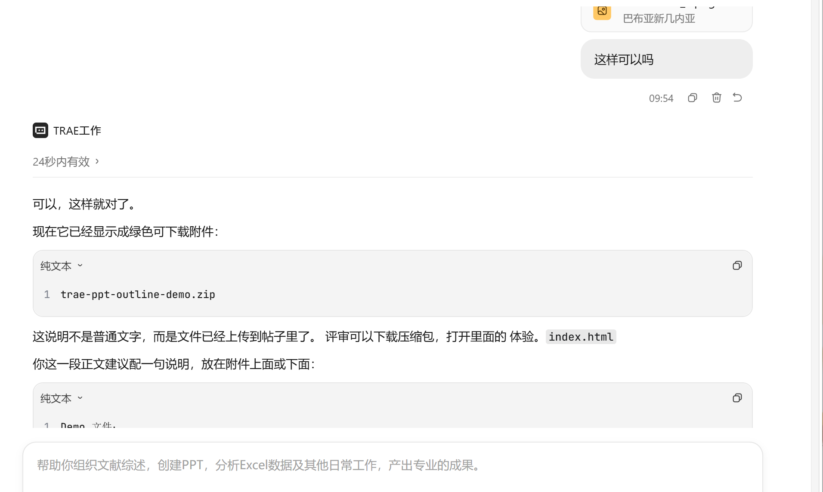This screenshot has height=492, width=823.
Task: Click the "Demo 文件" line in second code block
Action: 88,424
